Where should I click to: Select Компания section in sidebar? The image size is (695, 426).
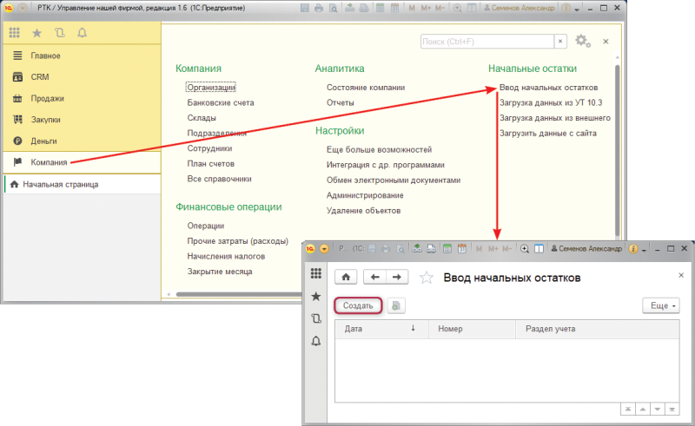tap(82, 162)
